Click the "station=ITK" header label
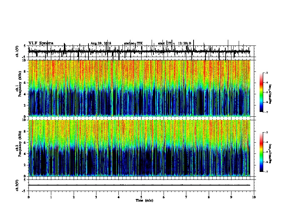Viewport: 286px width, 221px height. (x=133, y=43)
